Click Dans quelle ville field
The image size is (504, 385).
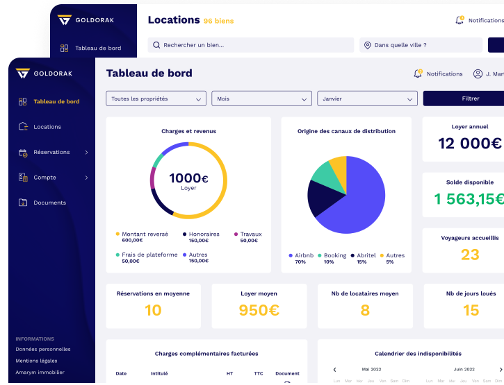tap(421, 45)
